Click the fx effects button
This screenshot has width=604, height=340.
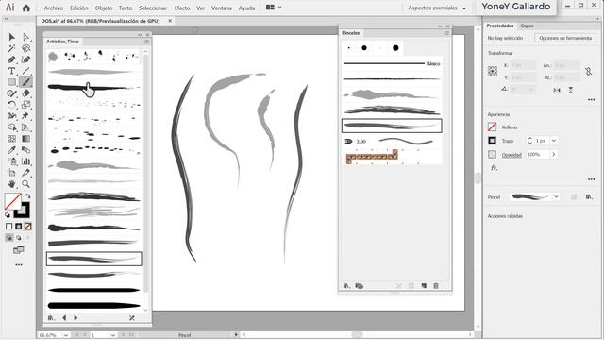494,168
